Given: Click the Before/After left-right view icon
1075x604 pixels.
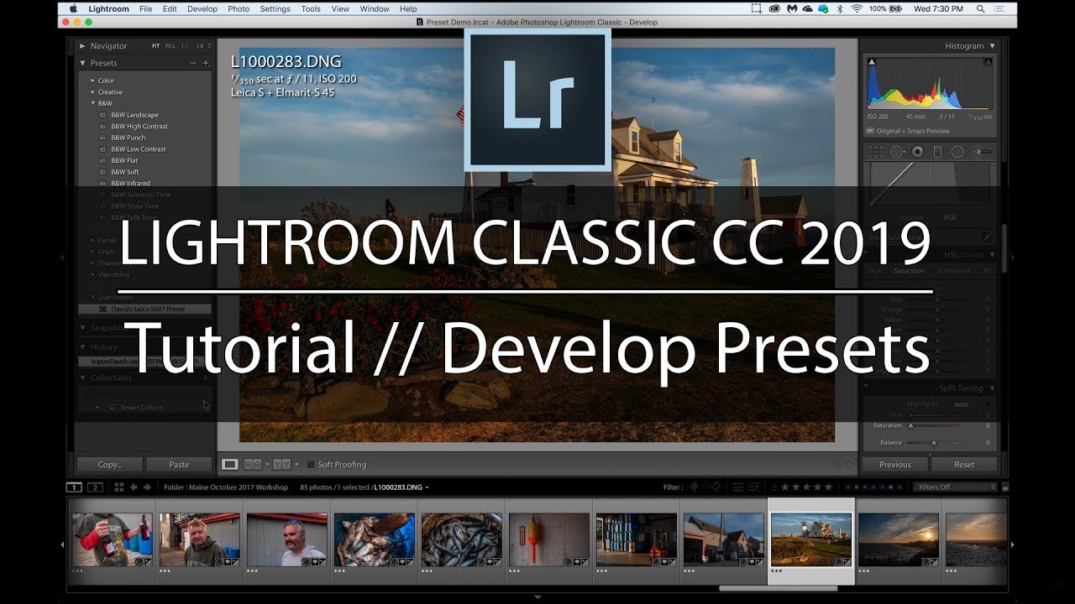Looking at the screenshot, I should 252,464.
